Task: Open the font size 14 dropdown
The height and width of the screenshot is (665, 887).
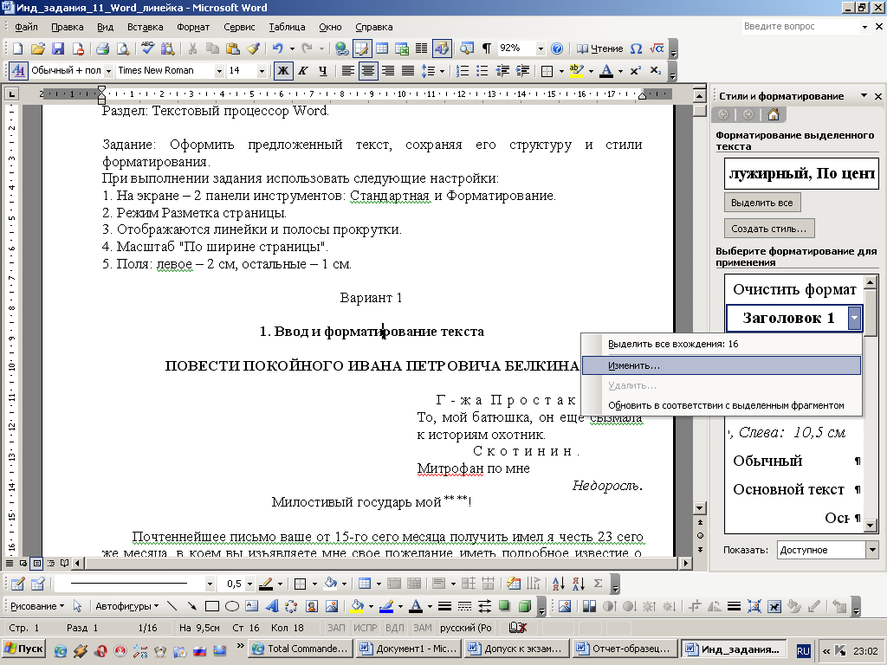Action: click(262, 71)
